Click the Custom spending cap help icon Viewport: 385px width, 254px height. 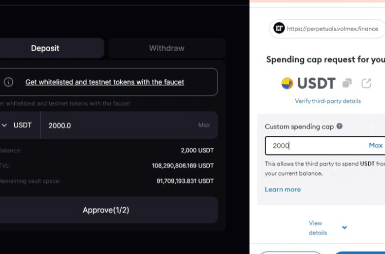339,126
